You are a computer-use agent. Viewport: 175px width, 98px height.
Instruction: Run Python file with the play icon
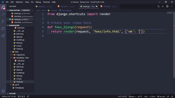(x=163, y=7)
